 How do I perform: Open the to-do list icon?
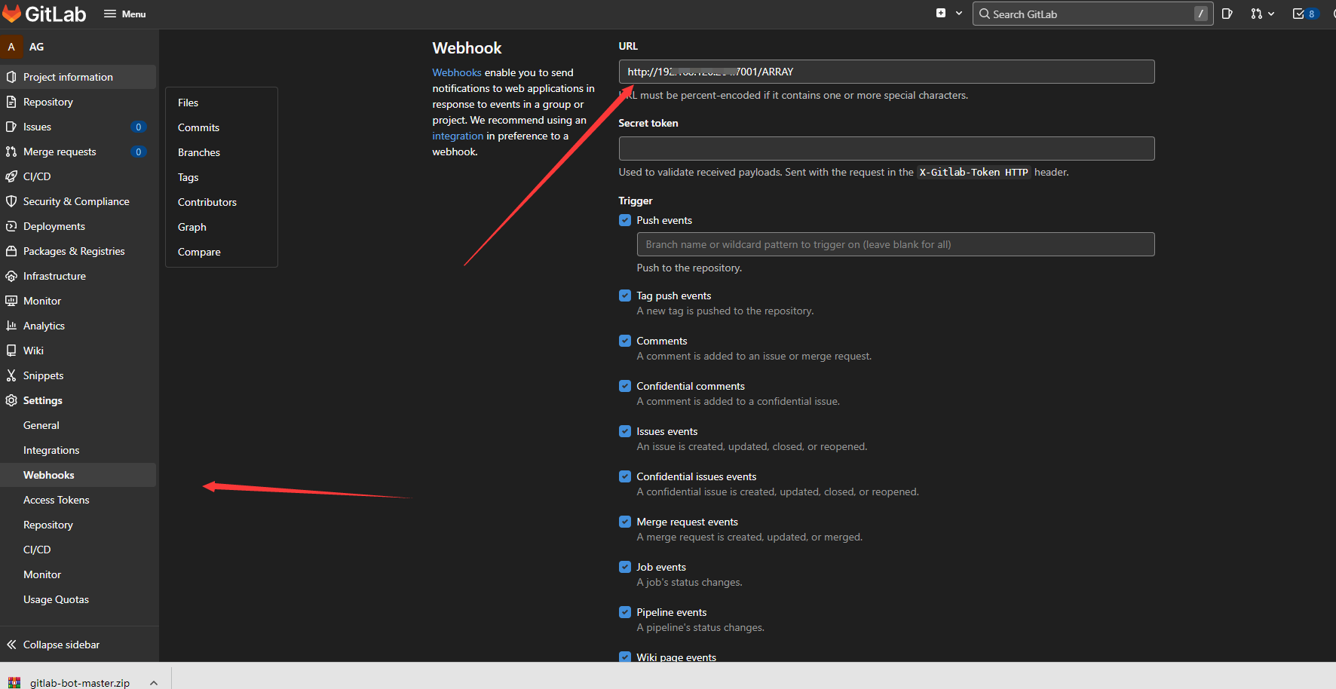(x=1298, y=14)
